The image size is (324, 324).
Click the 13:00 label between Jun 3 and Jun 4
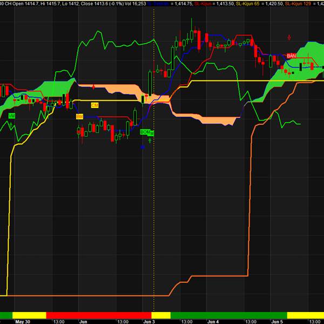pos(187,322)
